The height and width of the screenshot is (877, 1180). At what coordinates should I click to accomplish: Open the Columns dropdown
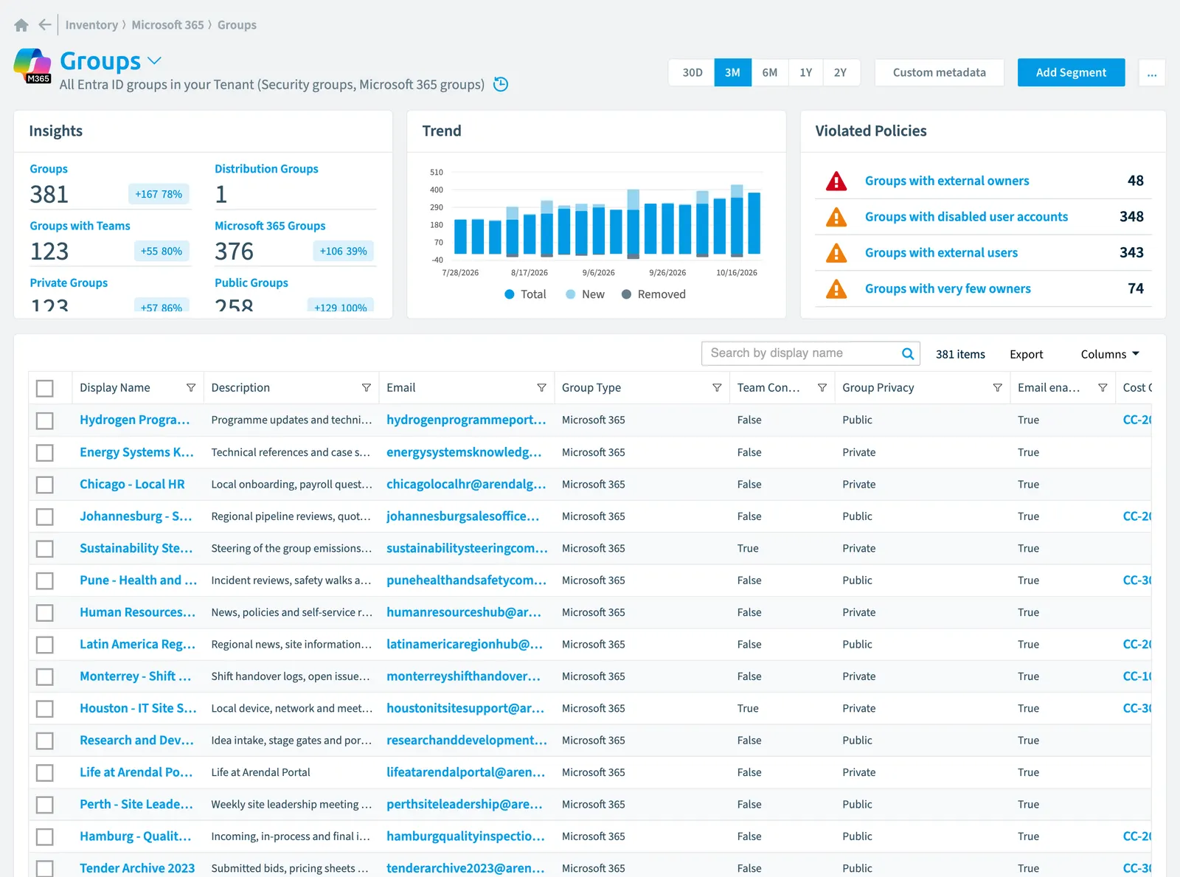pyautogui.click(x=1110, y=354)
